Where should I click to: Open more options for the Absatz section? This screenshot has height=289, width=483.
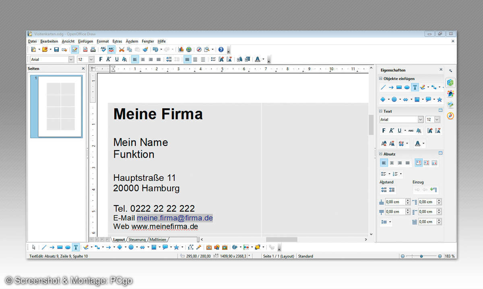tap(440, 153)
